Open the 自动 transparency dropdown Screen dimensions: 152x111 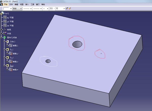[x=21, y=9]
